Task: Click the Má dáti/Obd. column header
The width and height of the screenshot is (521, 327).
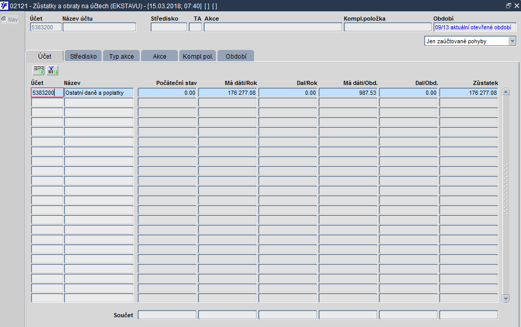Action: click(361, 83)
